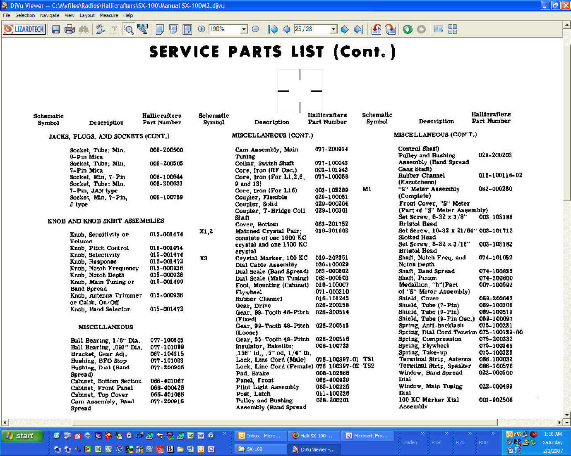Click the horizontal scrollbar thumb

(284, 423)
